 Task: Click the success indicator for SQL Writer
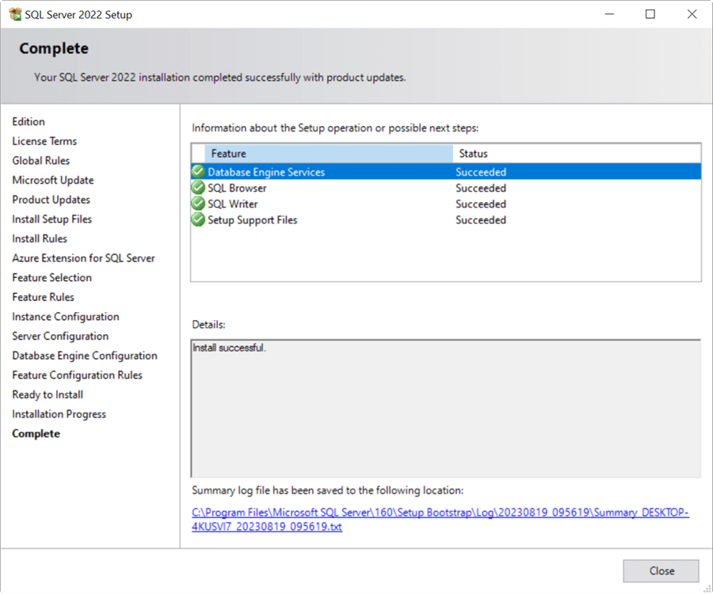198,204
